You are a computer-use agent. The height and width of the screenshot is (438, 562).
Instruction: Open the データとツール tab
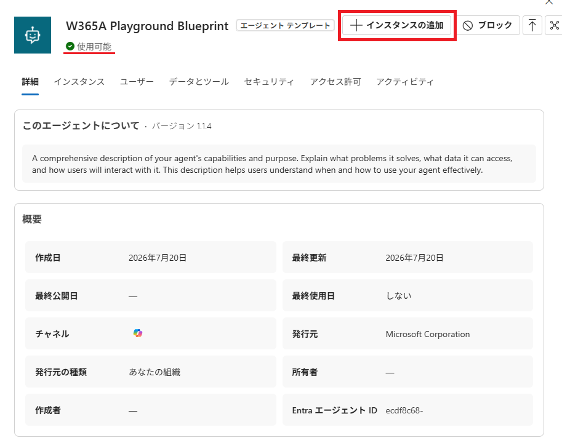199,82
